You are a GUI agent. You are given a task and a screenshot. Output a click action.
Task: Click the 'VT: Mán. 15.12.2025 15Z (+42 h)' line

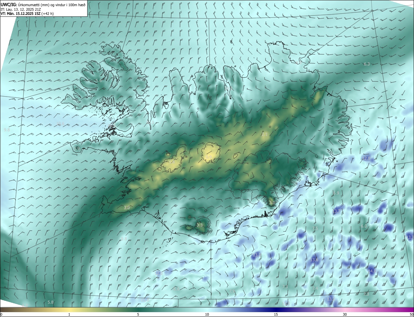[27, 14]
